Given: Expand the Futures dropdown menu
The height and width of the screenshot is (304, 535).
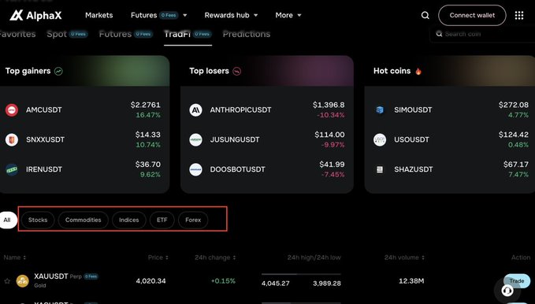Looking at the screenshot, I should 184,15.
